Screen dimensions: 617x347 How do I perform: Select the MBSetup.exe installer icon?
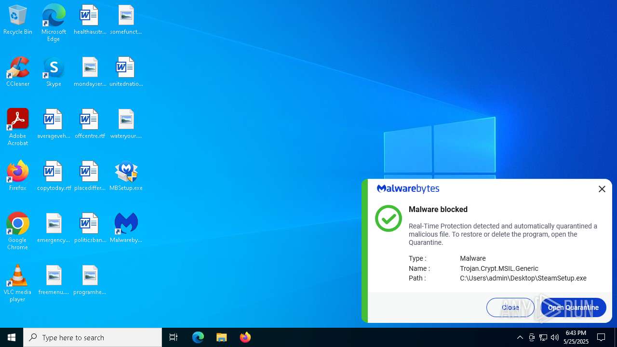click(x=126, y=176)
